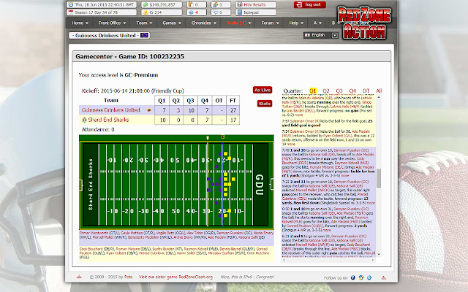Click the Twitter follow icon in footer

tap(369, 277)
